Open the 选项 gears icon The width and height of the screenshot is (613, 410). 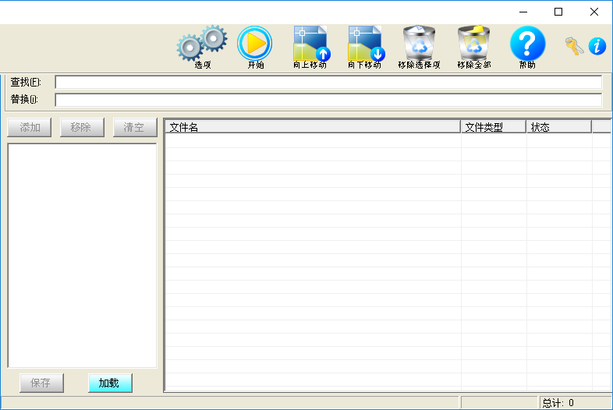pos(202,46)
